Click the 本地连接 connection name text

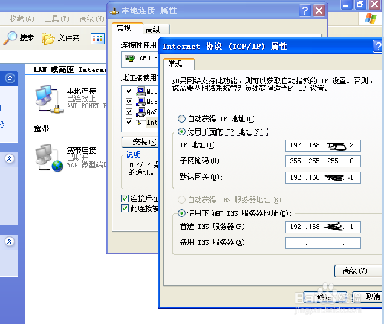pyautogui.click(x=81, y=91)
